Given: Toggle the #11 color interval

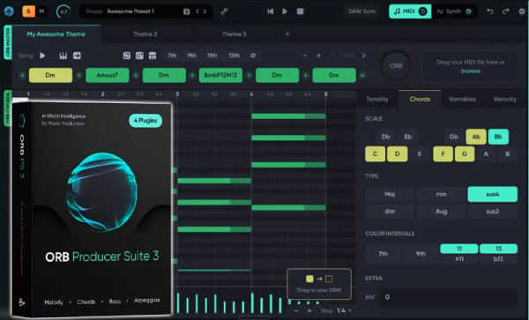Looking at the screenshot, I should [x=459, y=259].
